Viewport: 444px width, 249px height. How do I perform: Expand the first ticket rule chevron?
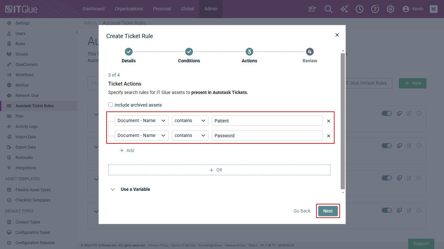coord(96,114)
